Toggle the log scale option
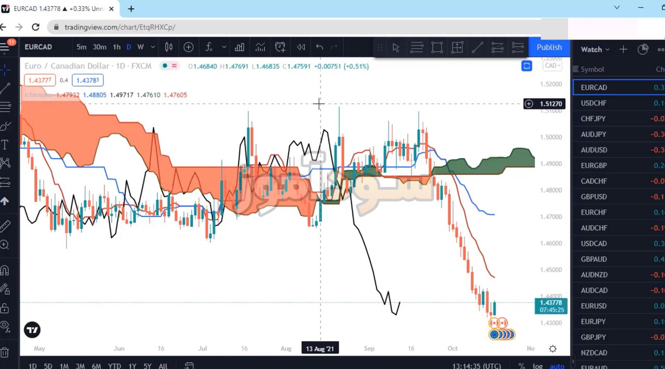Image resolution: width=665 pixels, height=369 pixels. pos(538,366)
